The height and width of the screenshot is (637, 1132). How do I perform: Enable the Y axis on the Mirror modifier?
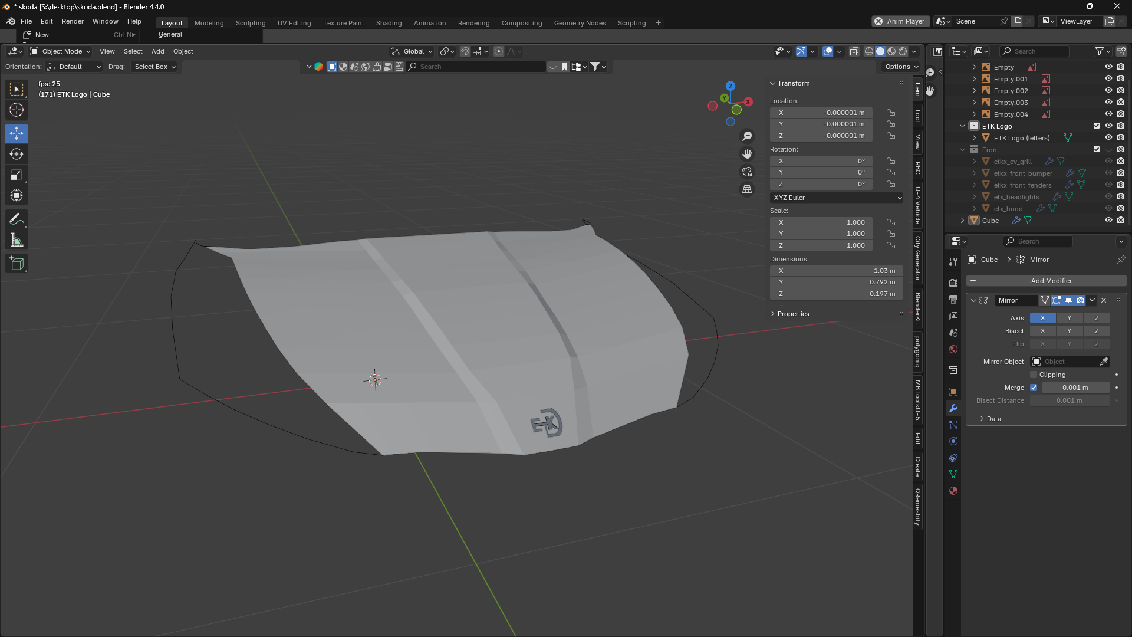click(1069, 318)
